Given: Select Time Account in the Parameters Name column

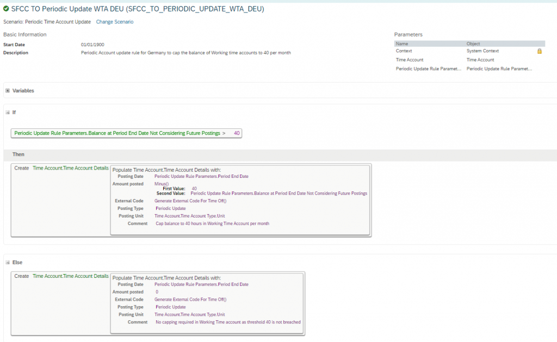Looking at the screenshot, I should pyautogui.click(x=410, y=60).
